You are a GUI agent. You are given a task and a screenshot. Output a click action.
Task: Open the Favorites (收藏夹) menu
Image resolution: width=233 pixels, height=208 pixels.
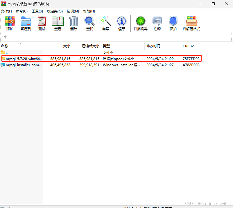click(55, 11)
